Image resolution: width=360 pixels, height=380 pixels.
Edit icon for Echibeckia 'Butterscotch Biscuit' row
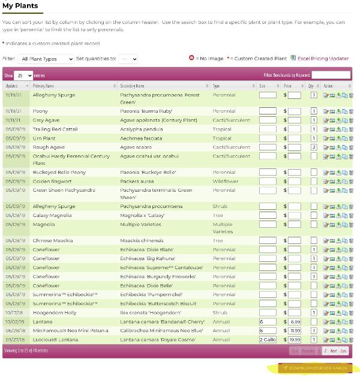click(326, 304)
